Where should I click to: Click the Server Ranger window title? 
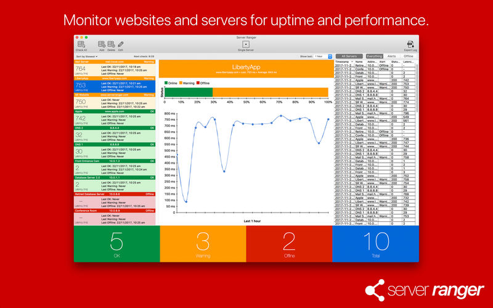point(246,38)
